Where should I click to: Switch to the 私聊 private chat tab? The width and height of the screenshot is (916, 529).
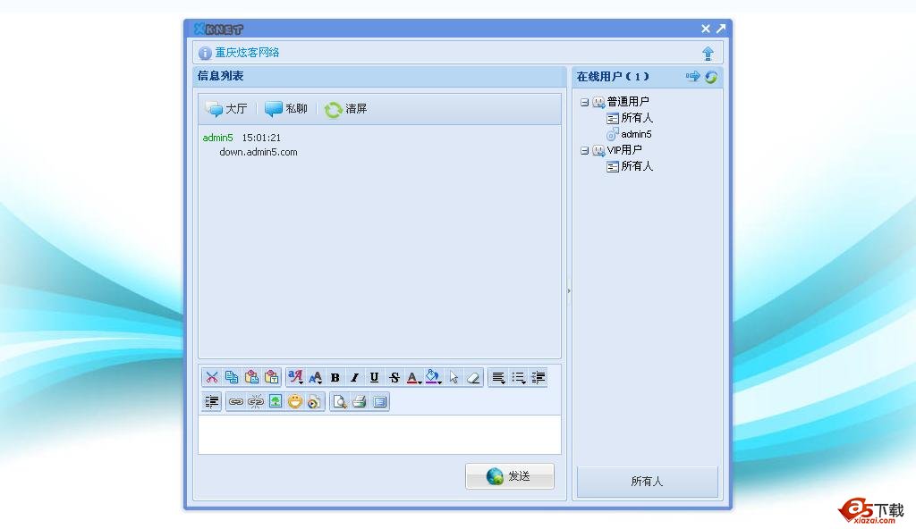pos(287,108)
